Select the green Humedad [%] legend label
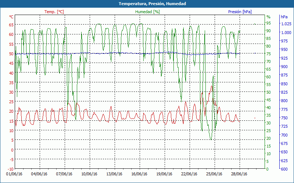Image resolution: width=294 pixels, height=183 pixels. (147, 12)
